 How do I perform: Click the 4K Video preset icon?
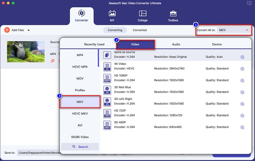point(107,67)
